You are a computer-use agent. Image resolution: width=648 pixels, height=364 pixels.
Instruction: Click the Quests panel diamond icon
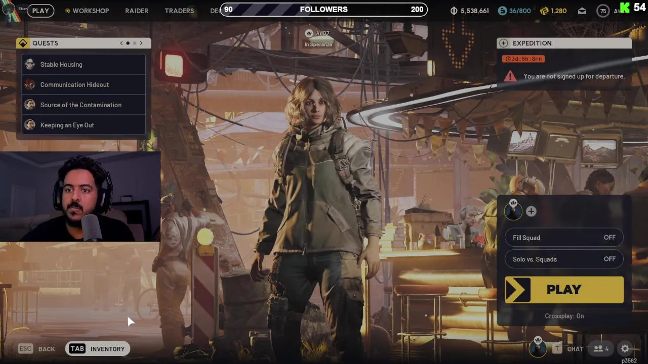click(x=23, y=43)
